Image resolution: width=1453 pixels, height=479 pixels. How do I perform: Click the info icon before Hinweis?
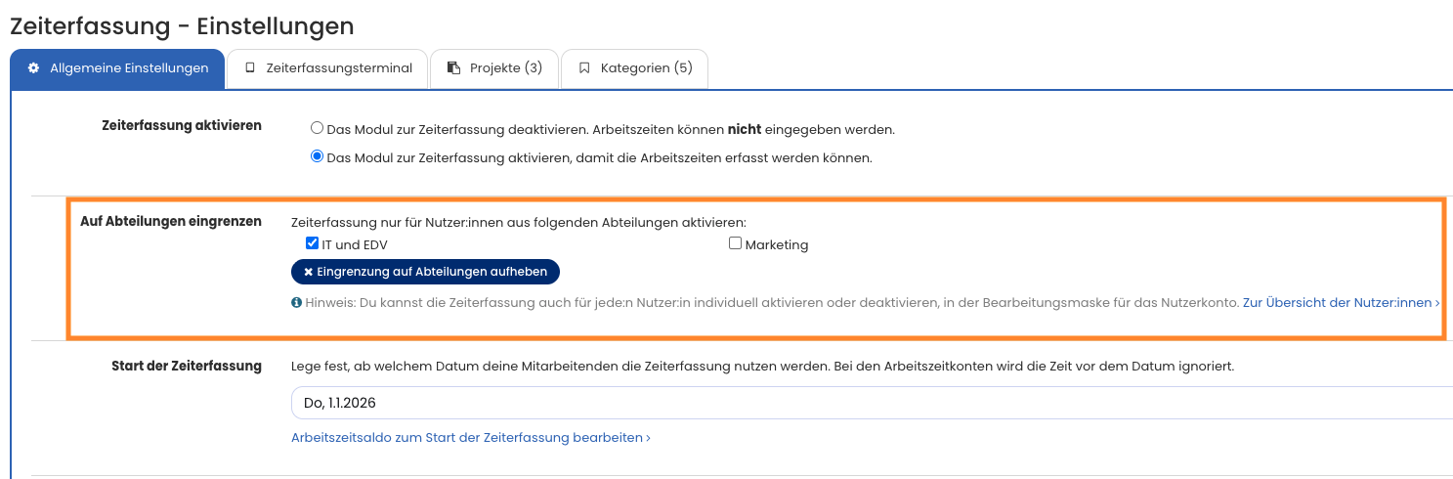coord(296,303)
